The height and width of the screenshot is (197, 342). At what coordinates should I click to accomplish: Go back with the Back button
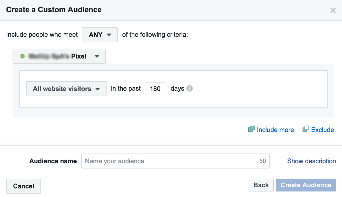click(x=261, y=185)
